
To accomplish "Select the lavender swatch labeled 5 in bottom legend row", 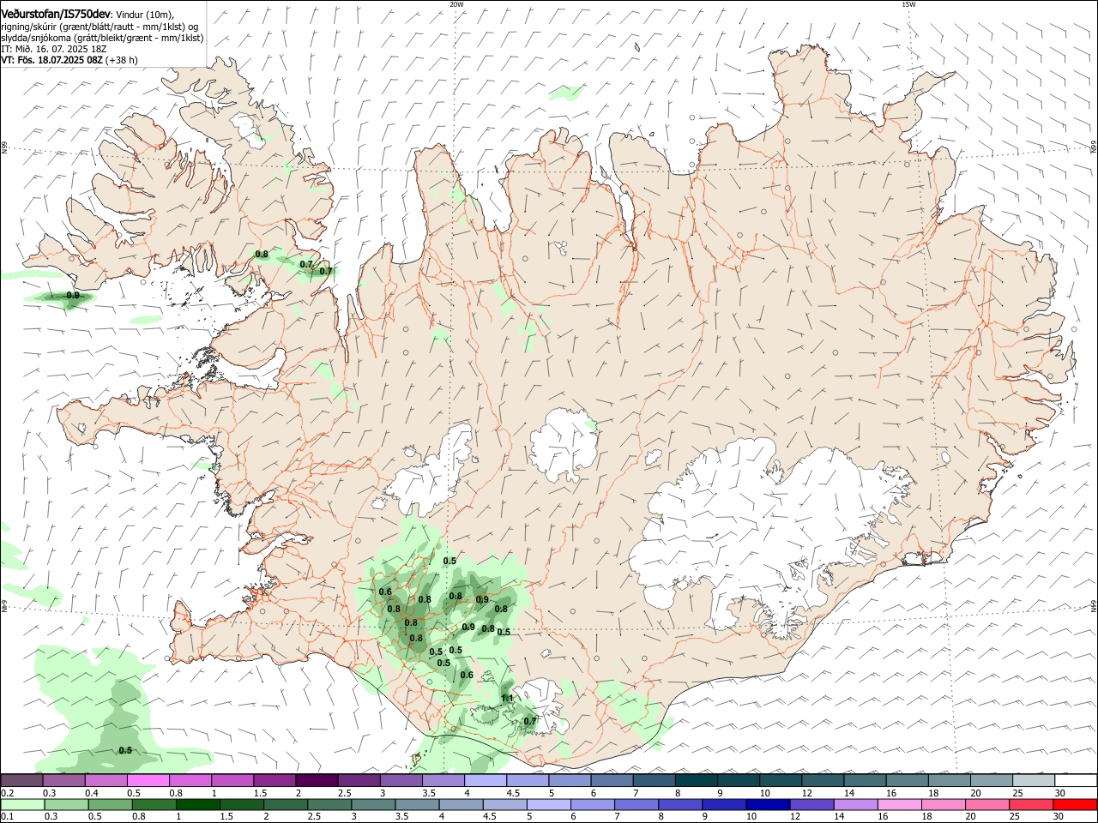I will point(549,805).
